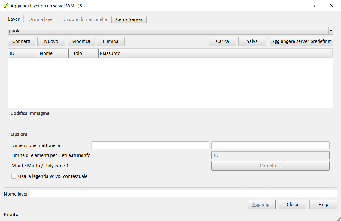Click the Close button at bottom

tap(292, 205)
